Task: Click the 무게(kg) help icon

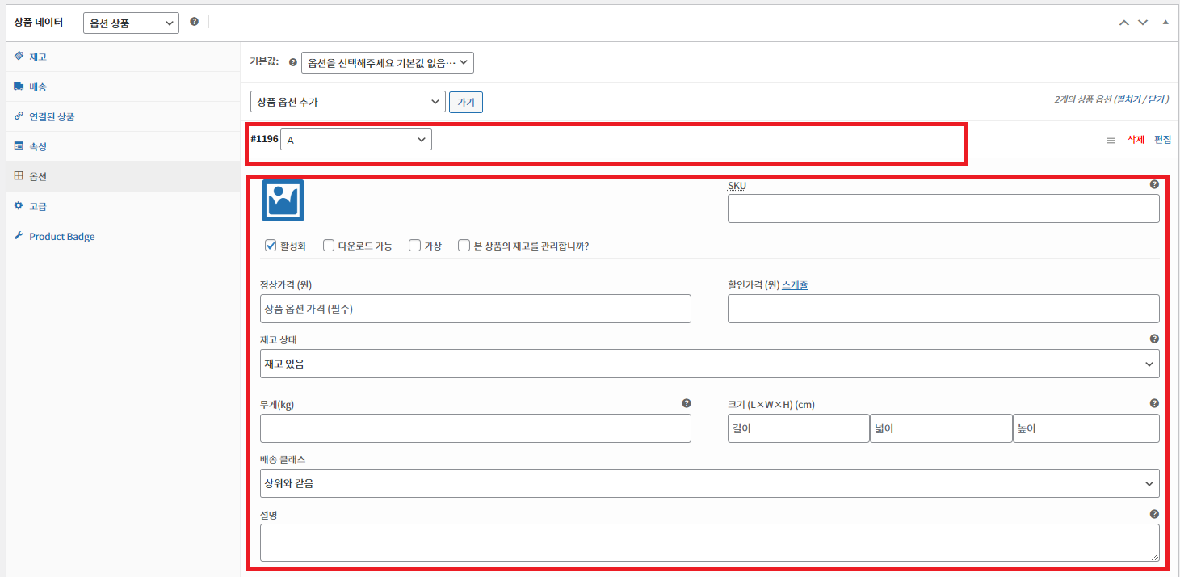Action: [687, 403]
